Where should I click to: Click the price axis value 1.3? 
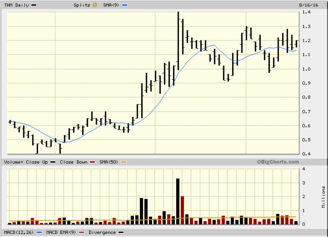306,27
